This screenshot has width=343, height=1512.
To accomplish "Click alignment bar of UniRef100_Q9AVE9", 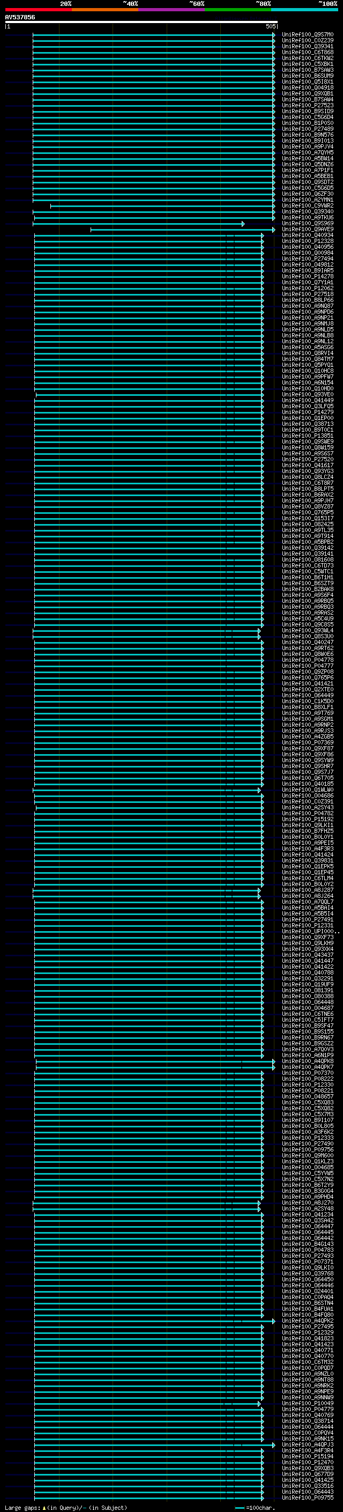I will click(x=182, y=230).
